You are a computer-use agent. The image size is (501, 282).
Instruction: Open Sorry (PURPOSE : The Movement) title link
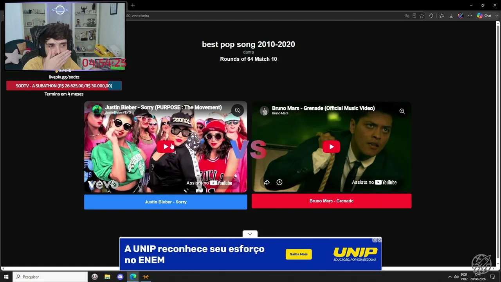click(x=163, y=107)
